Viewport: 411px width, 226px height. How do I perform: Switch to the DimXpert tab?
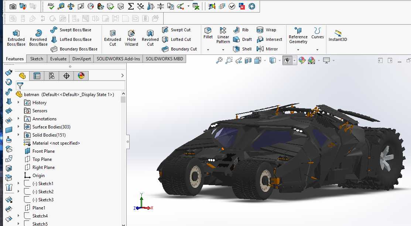point(82,59)
